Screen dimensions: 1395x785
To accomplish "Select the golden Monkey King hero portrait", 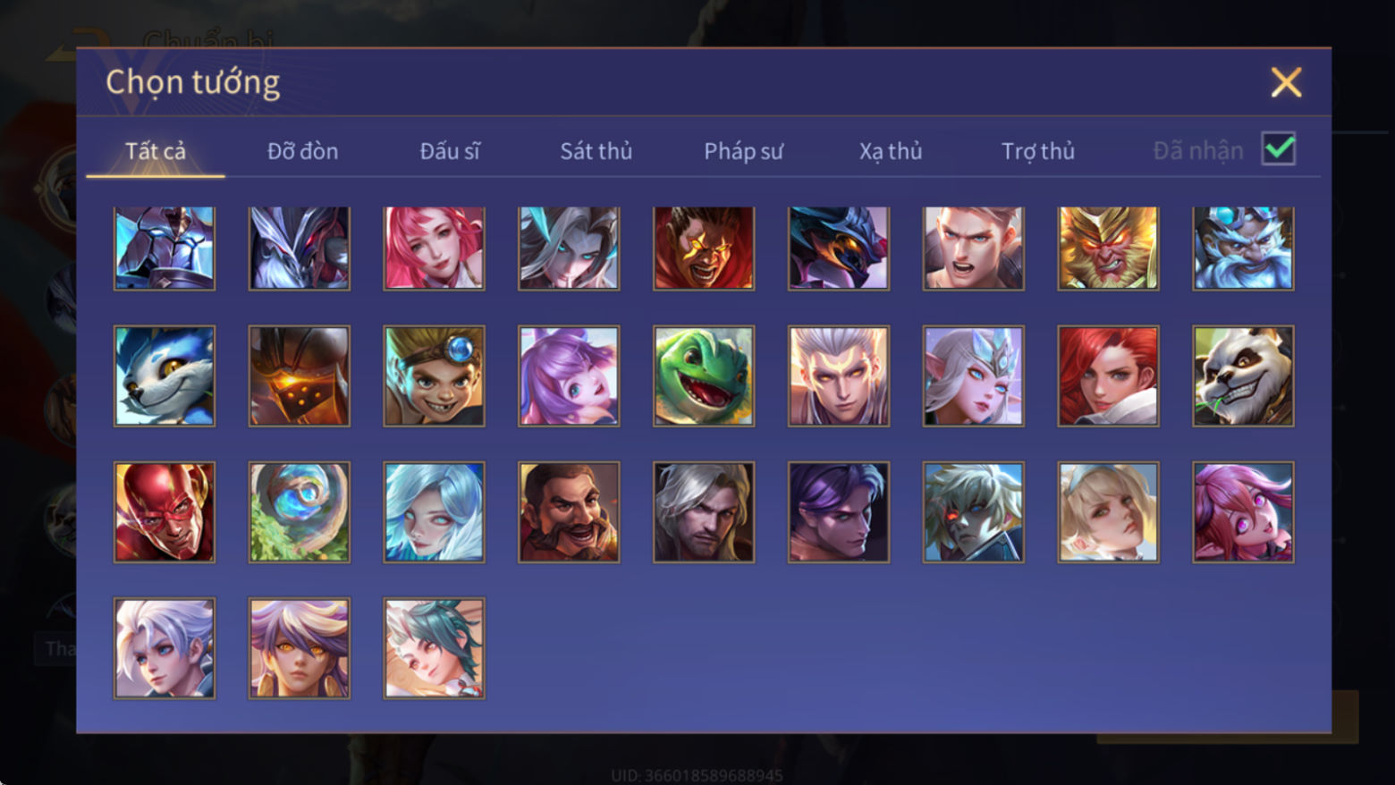I will tap(1108, 249).
